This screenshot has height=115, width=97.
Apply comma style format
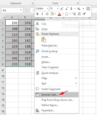pyautogui.click(x=83, y=9)
